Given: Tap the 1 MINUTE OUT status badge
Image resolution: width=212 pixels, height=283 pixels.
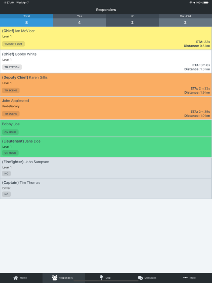Looking at the screenshot, I should [x=13, y=44].
